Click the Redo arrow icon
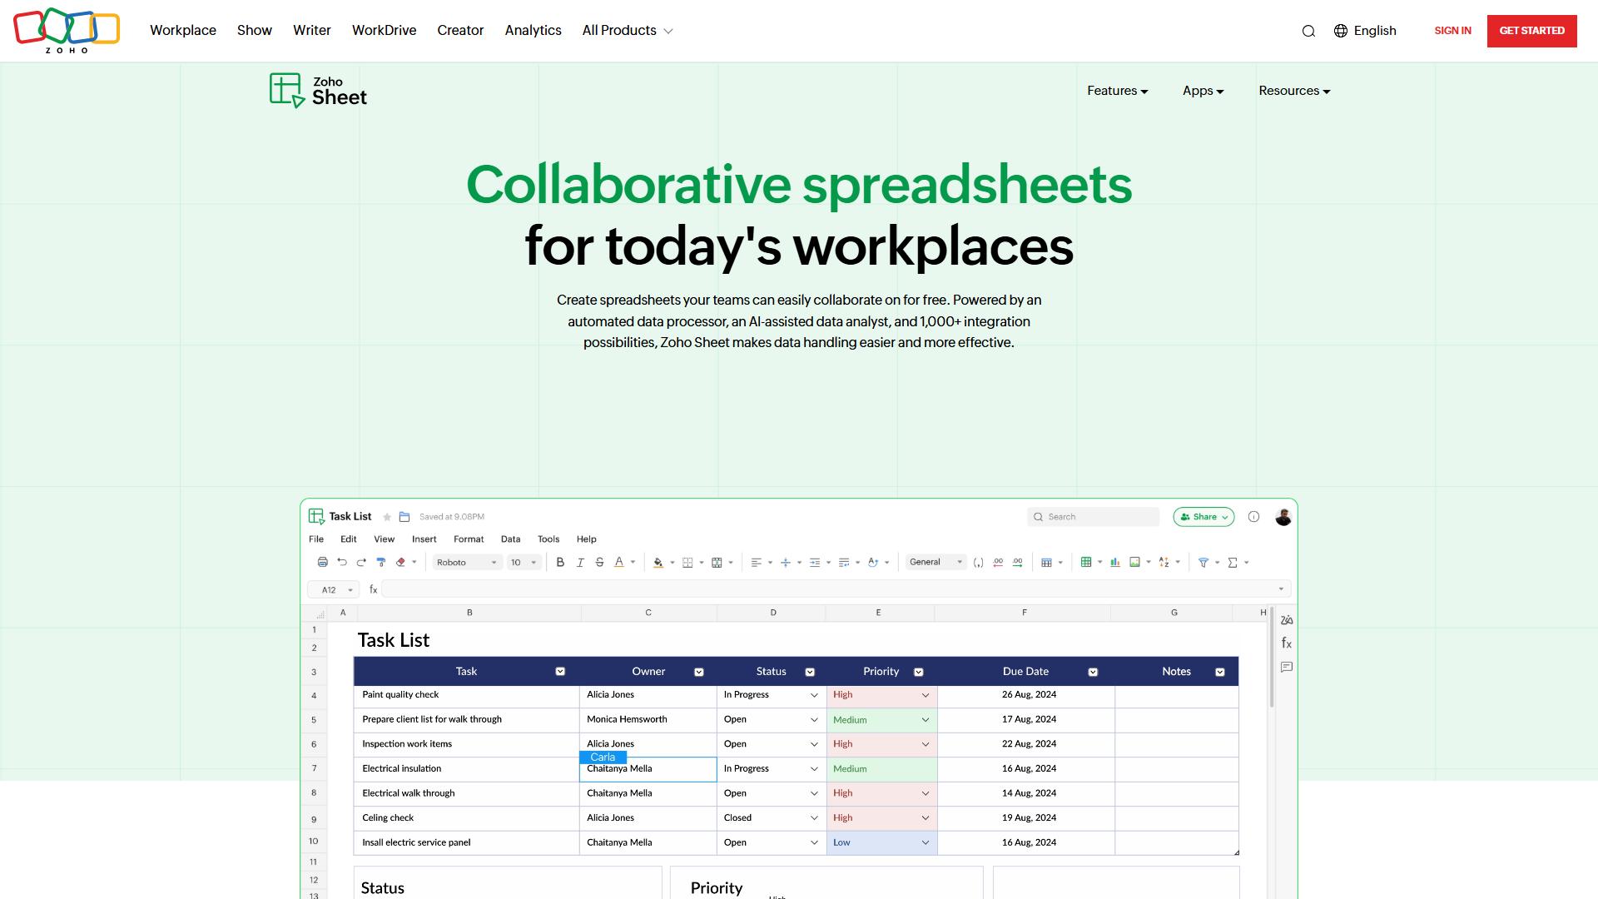This screenshot has width=1598, height=899. click(x=361, y=563)
